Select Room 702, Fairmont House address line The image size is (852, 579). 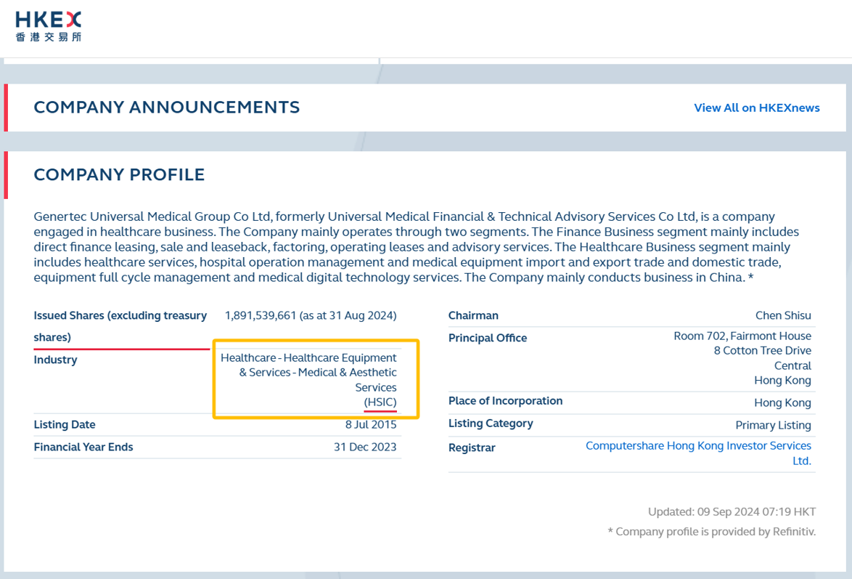(742, 336)
